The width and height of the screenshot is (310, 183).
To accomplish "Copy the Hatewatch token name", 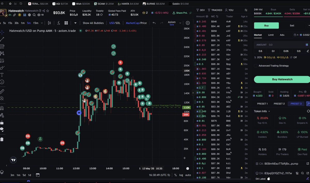I will click(40, 11).
